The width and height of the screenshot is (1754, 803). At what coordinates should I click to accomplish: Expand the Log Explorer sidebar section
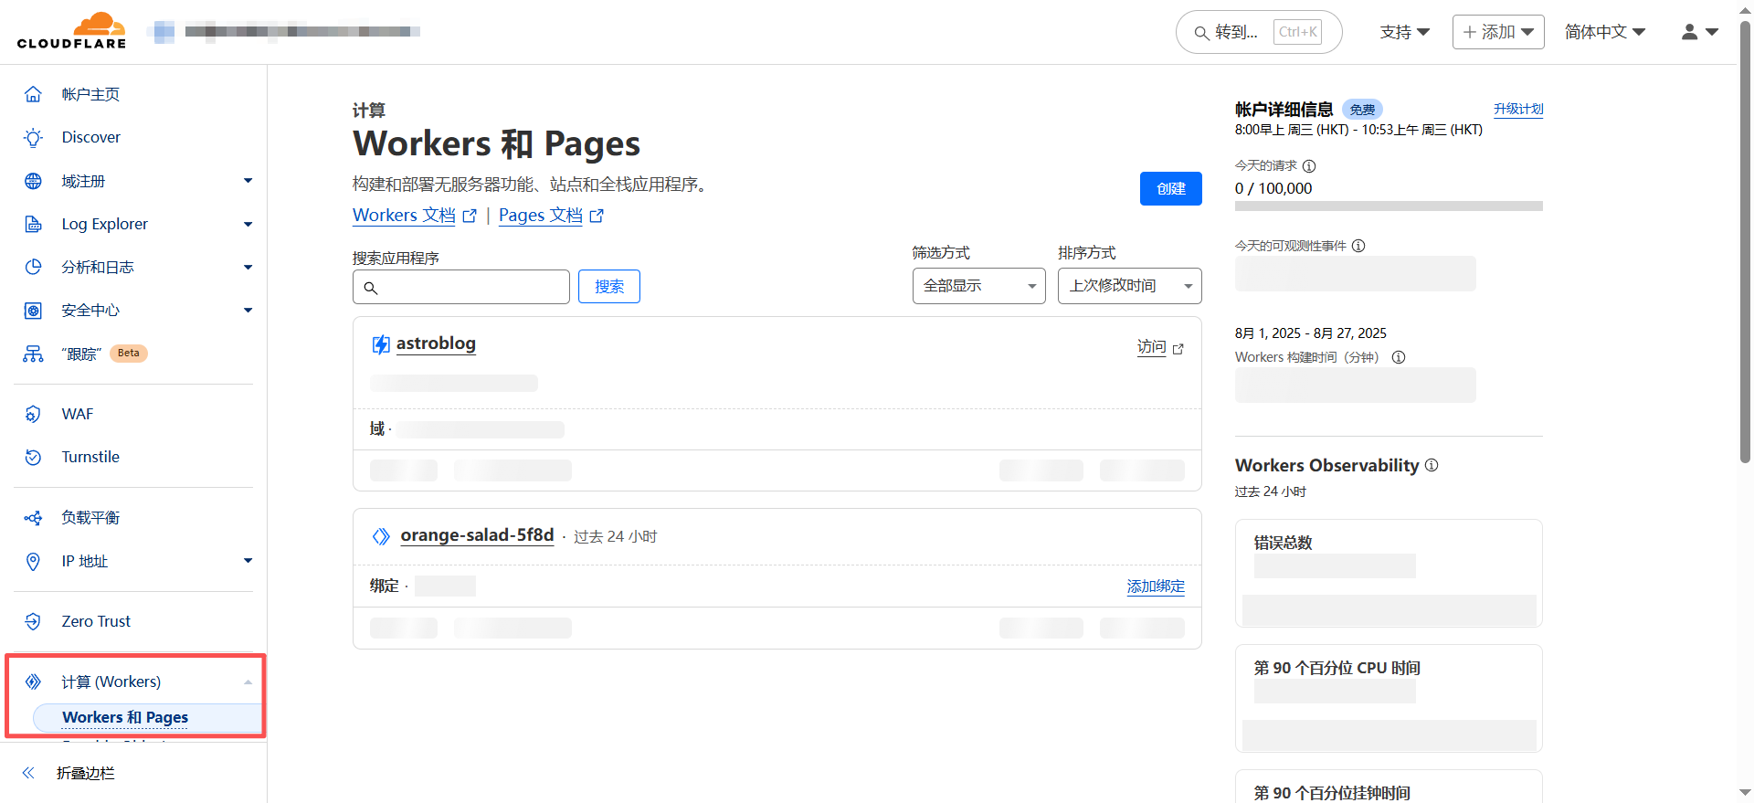point(248,224)
